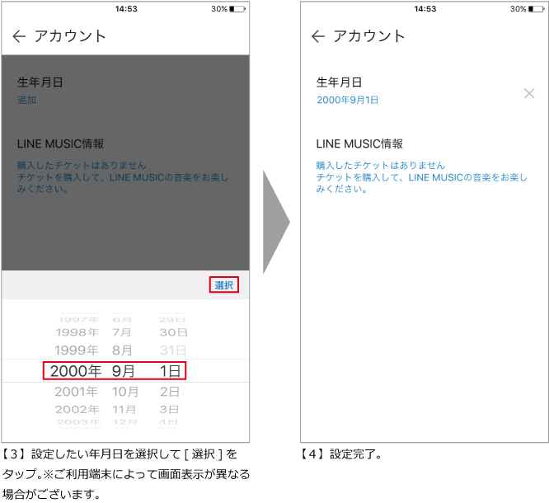The width and height of the screenshot is (549, 503).
Task: Tap dimmed ticket info text on left screen
Action: tap(123, 177)
